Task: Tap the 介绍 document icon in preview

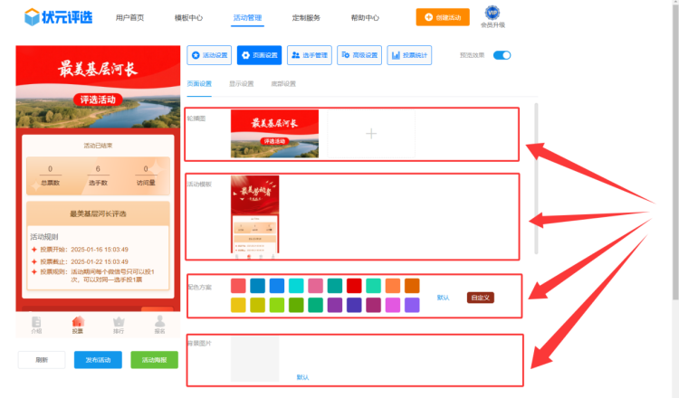Action: click(36, 322)
